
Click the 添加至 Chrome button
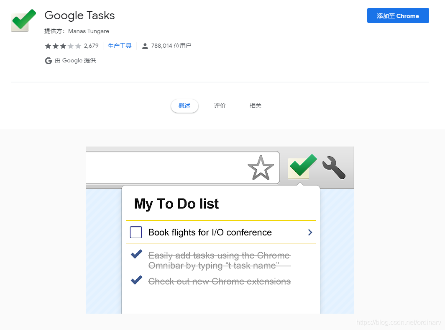click(398, 15)
